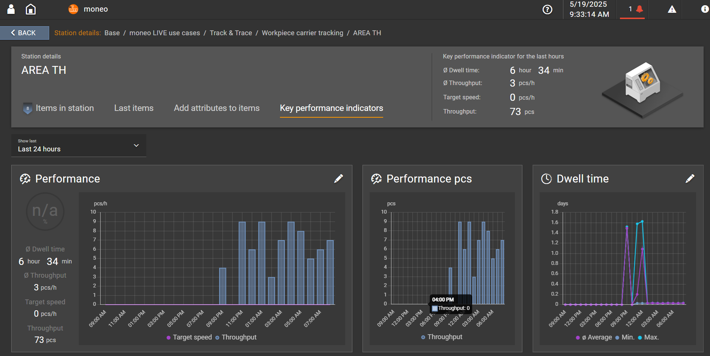Navigate to Workpiece carrier tracking breadcrumb
This screenshot has width=710, height=356.
tap(302, 33)
